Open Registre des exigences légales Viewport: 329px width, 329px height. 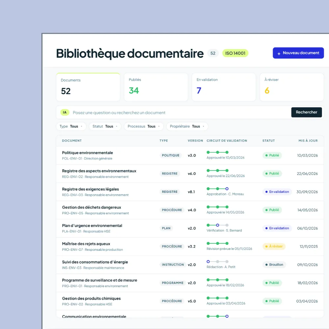(x=90, y=189)
